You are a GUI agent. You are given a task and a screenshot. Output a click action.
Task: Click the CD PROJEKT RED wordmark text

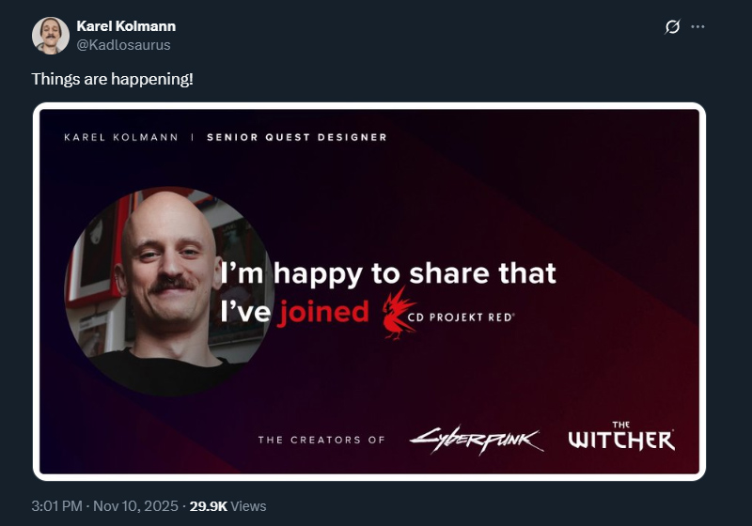461,317
